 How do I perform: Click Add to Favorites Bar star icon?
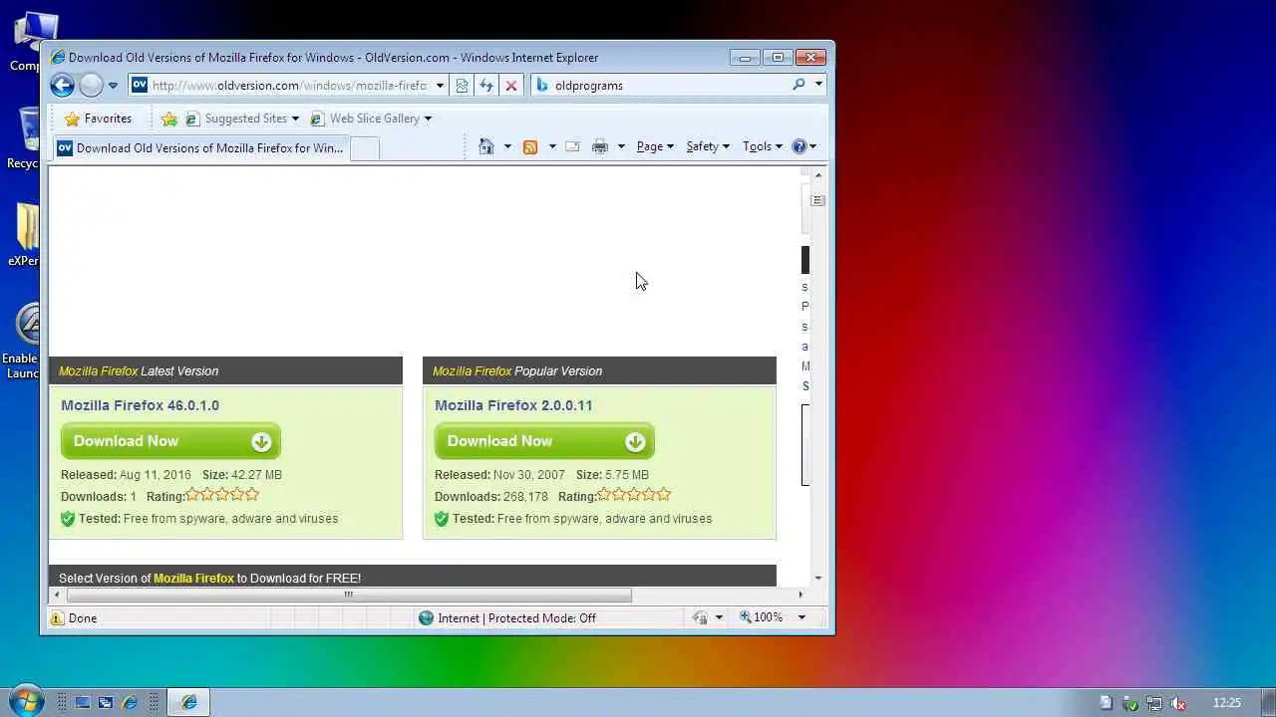tap(169, 119)
